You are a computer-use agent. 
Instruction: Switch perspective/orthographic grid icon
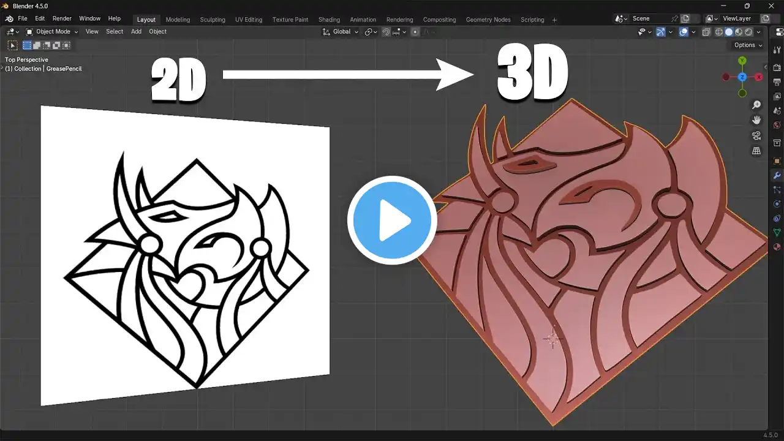pos(756,151)
